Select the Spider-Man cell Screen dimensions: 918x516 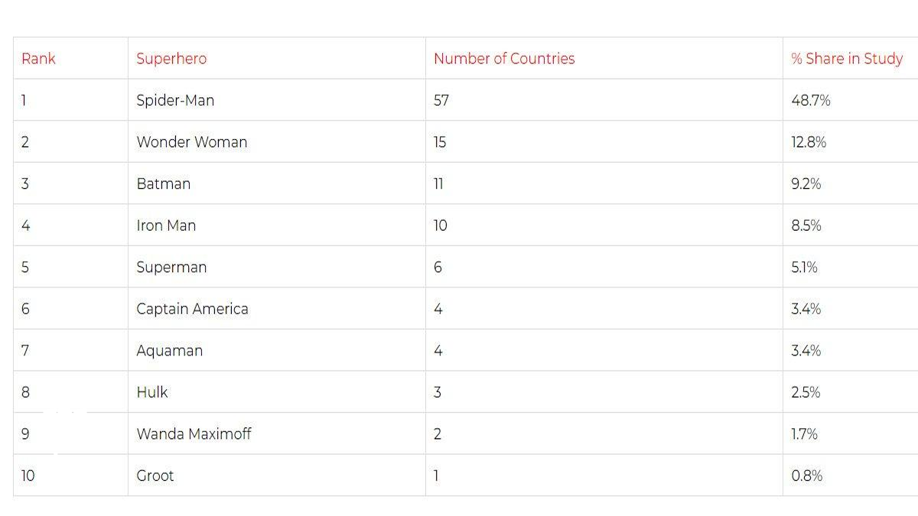(175, 100)
